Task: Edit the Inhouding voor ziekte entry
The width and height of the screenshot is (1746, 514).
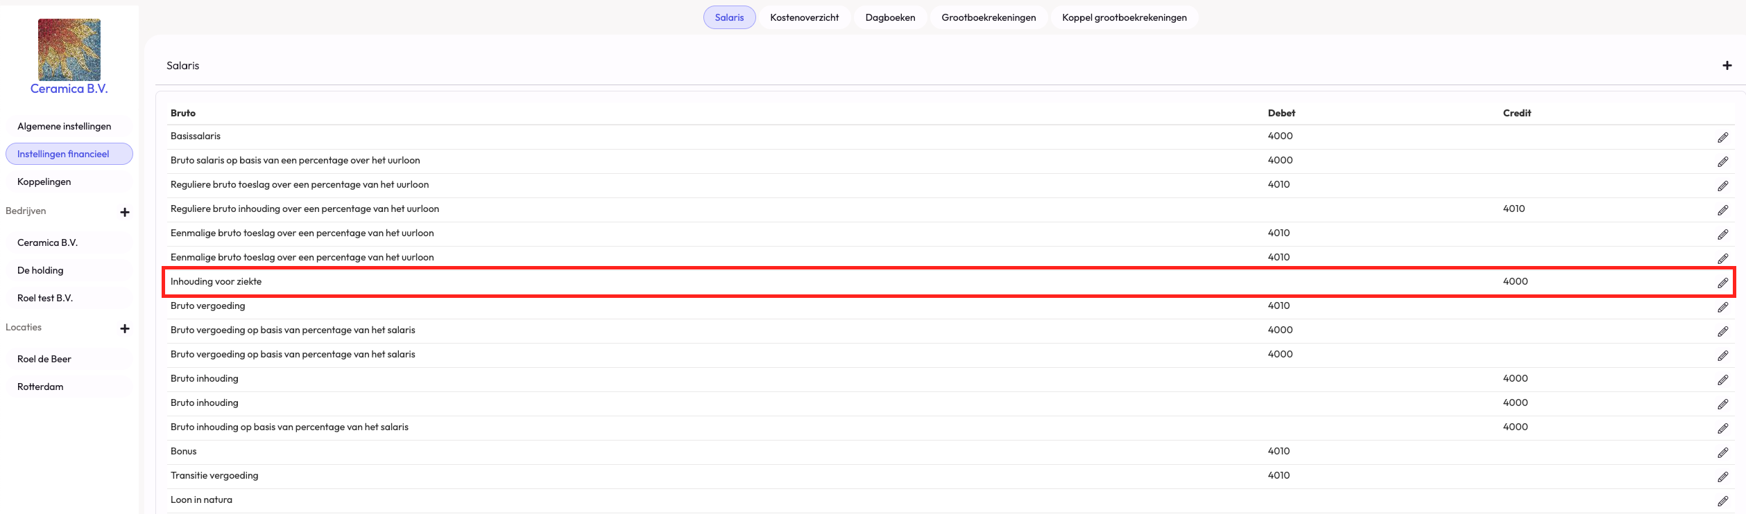Action: pos(1722,283)
